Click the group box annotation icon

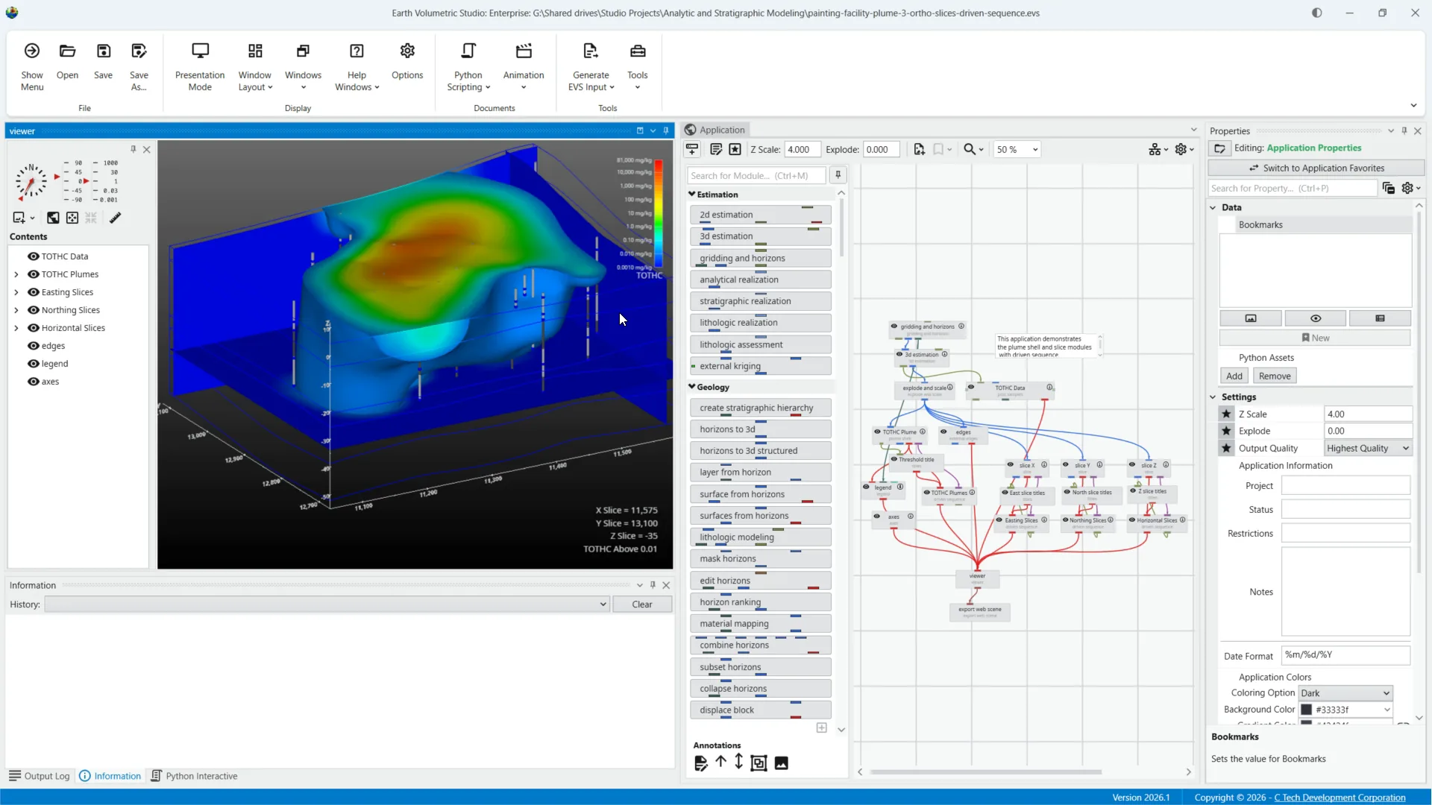coord(759,763)
